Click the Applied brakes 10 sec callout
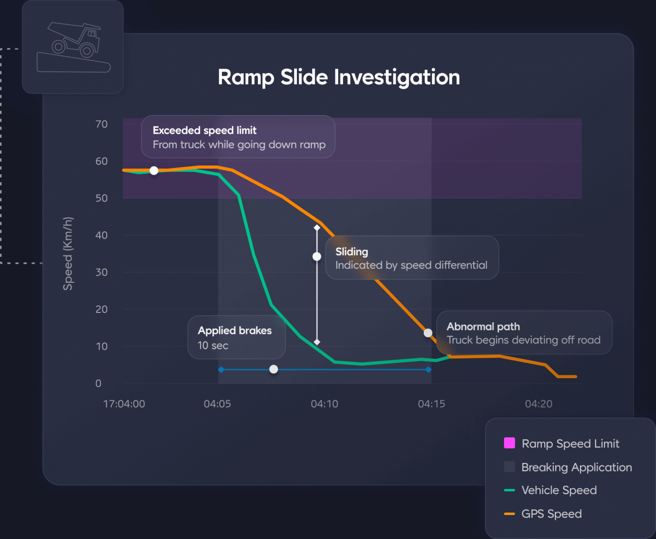Viewport: 656px width, 539px height. pyautogui.click(x=237, y=337)
